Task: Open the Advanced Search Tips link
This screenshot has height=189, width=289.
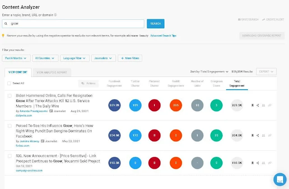Action: click(x=163, y=36)
